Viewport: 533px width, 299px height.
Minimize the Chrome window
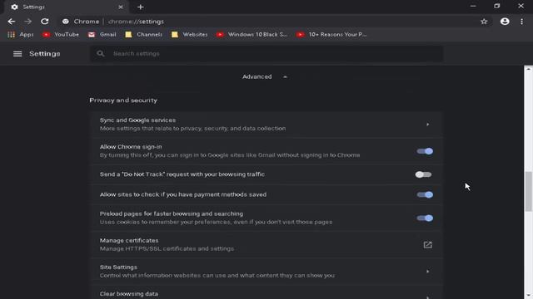(473, 6)
